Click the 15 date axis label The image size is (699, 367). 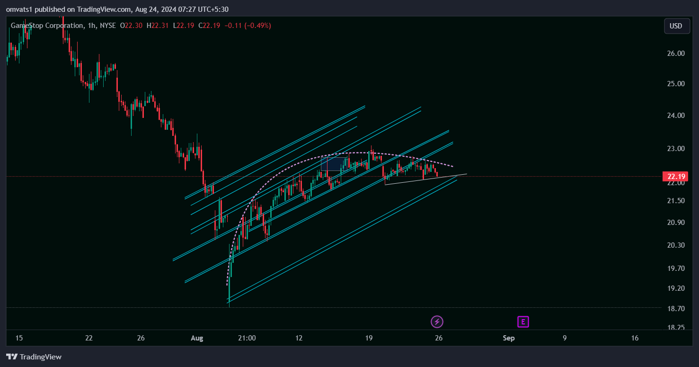click(x=19, y=338)
